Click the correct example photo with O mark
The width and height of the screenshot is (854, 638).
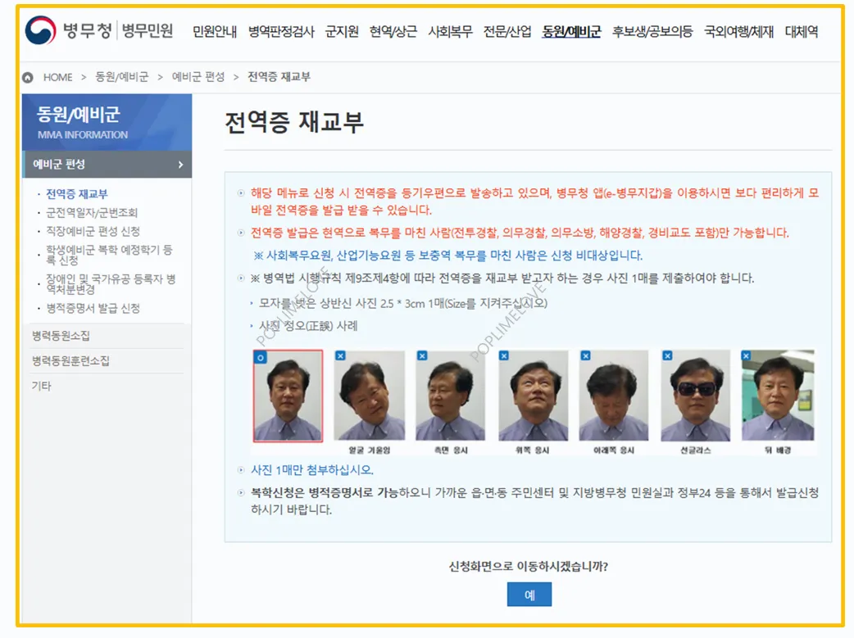click(x=288, y=396)
